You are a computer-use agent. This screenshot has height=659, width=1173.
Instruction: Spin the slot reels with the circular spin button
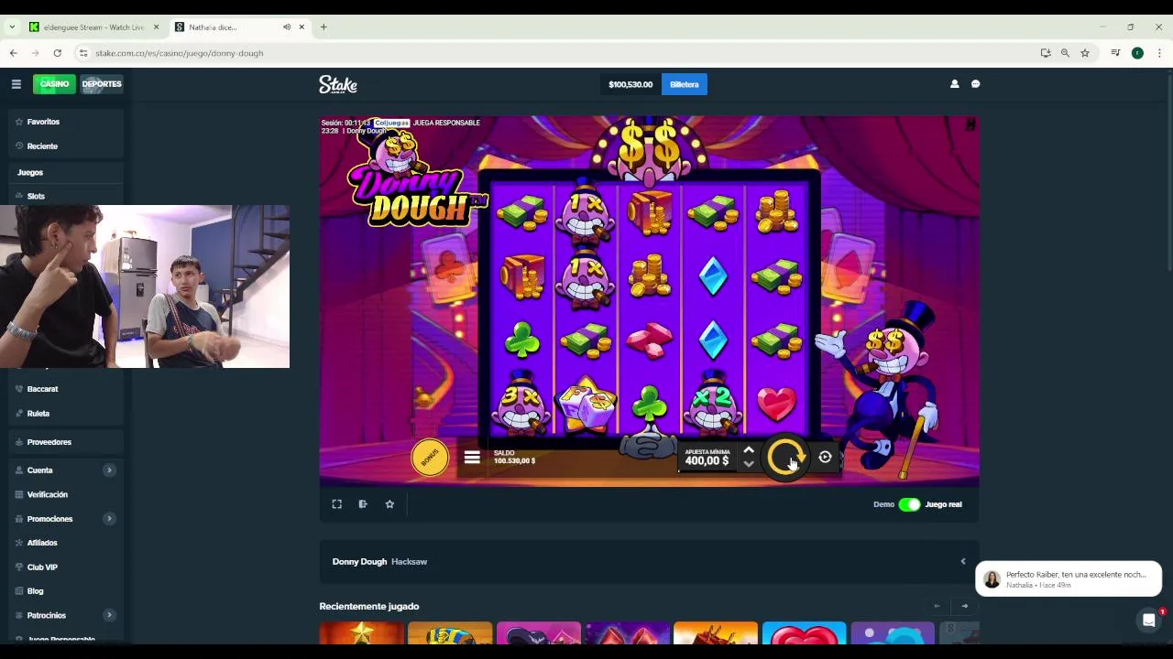785,458
